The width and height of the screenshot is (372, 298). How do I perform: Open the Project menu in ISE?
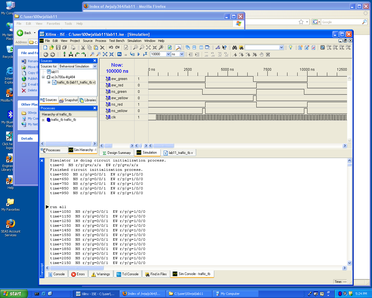click(75, 41)
